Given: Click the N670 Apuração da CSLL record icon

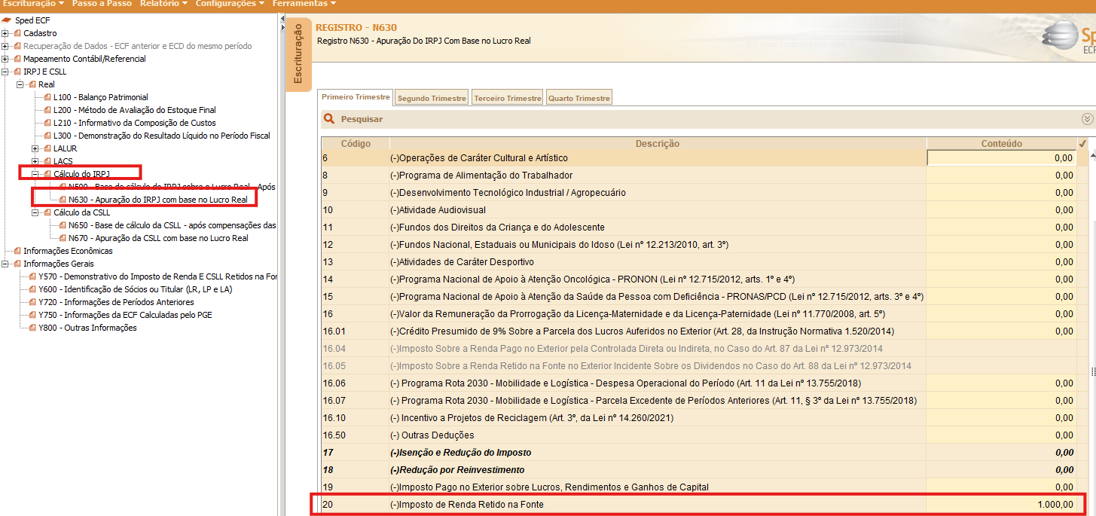Looking at the screenshot, I should pyautogui.click(x=63, y=238).
